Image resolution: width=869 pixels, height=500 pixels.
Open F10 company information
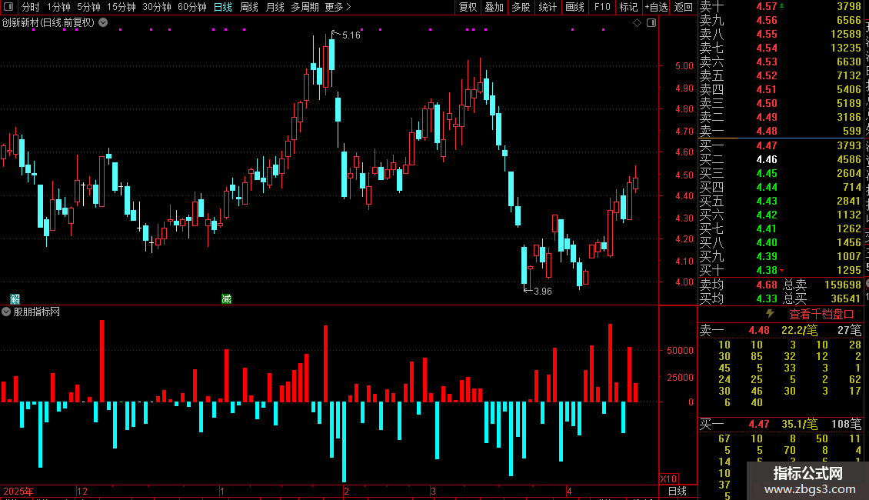[x=602, y=7]
